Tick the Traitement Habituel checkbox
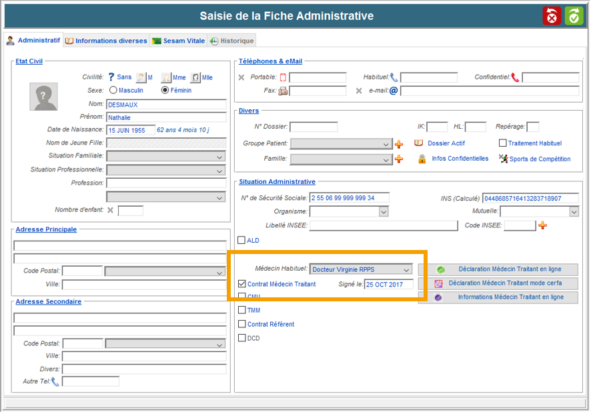 pos(503,143)
